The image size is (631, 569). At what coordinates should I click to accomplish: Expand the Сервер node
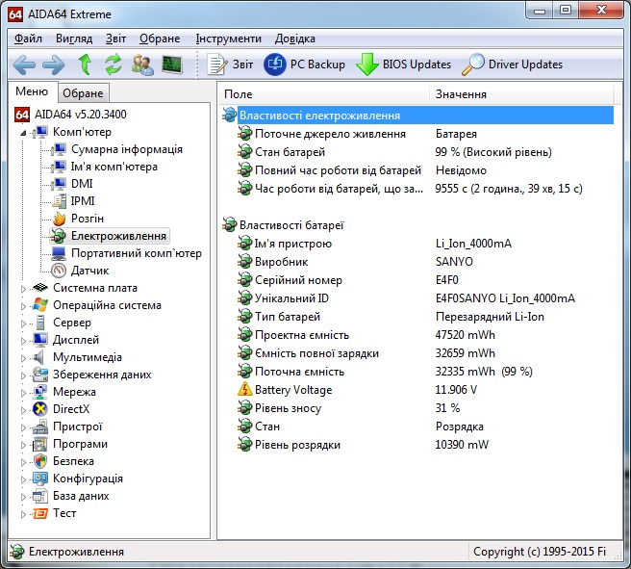tap(23, 323)
